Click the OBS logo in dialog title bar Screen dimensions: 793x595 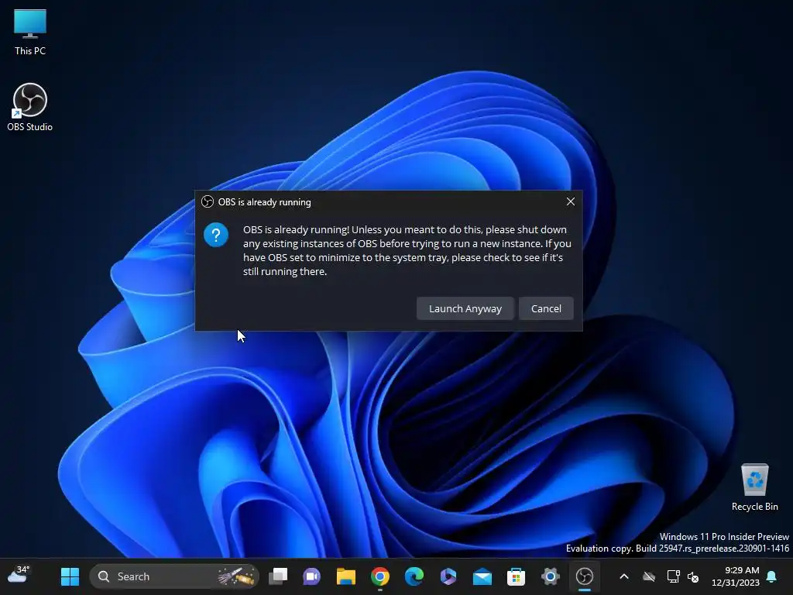208,202
